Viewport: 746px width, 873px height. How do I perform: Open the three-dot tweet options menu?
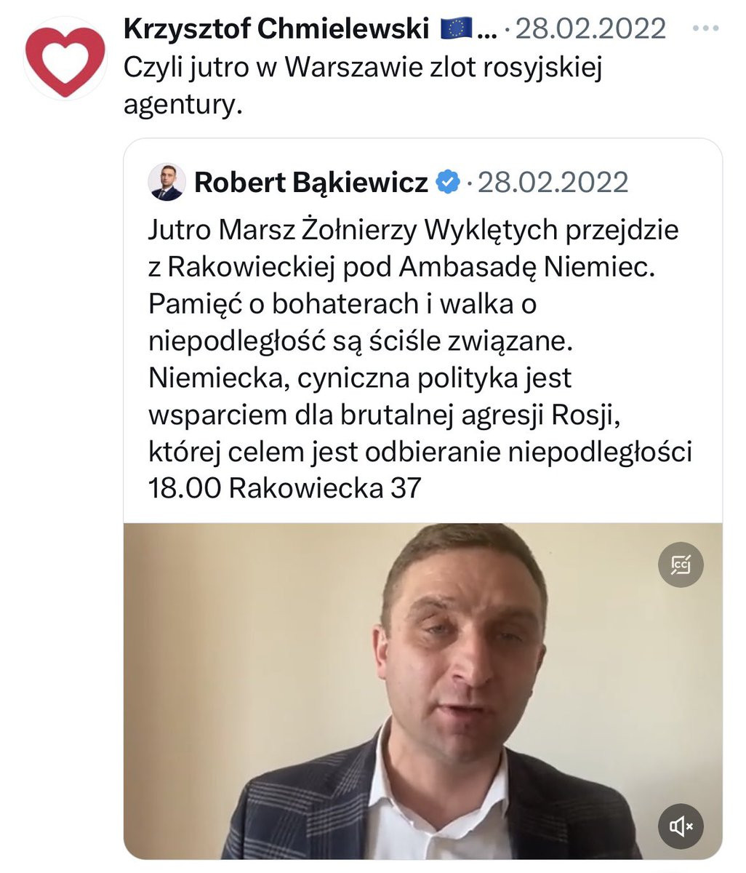(x=706, y=29)
